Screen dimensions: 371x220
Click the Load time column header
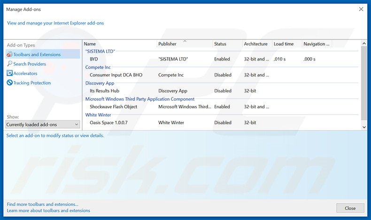[287, 44]
